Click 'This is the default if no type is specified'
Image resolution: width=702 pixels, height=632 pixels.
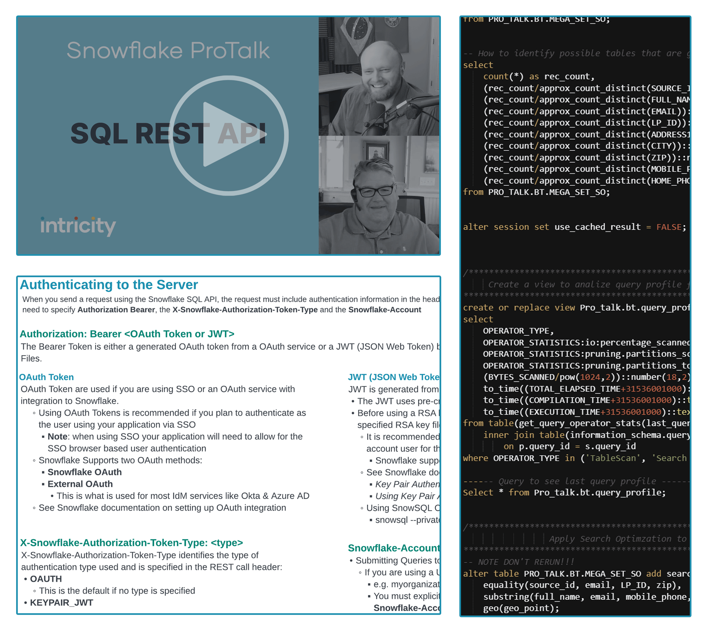[117, 591]
